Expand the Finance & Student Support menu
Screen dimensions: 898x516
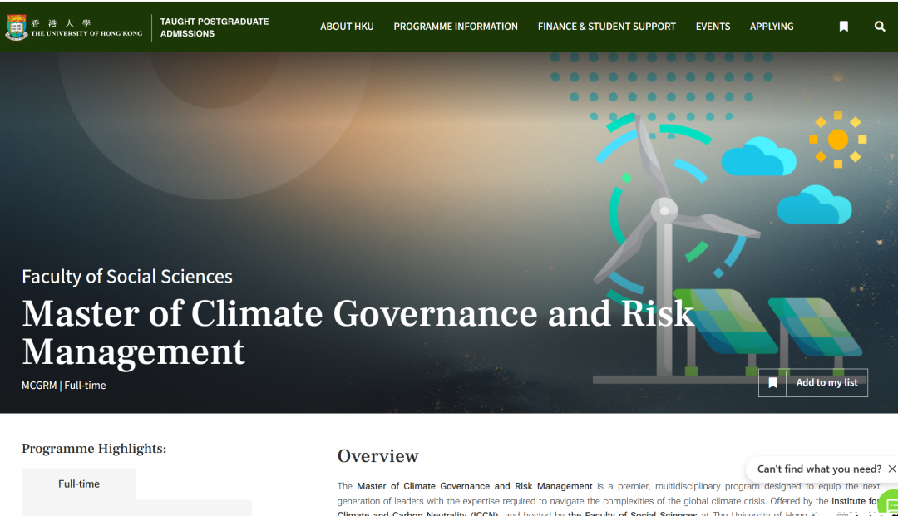tap(606, 27)
